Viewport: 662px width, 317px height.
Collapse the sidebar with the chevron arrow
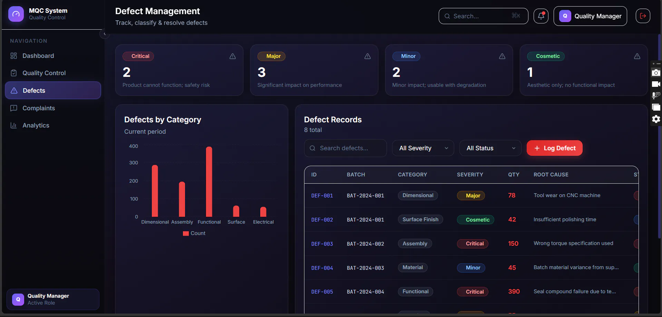(105, 34)
